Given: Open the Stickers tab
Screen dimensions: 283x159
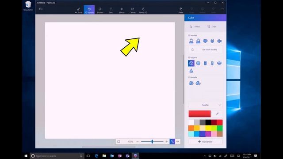Looking at the screenshot, I should coord(100,10).
